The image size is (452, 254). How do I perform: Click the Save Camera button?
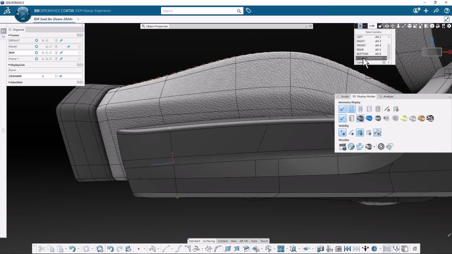pyautogui.click(x=373, y=32)
